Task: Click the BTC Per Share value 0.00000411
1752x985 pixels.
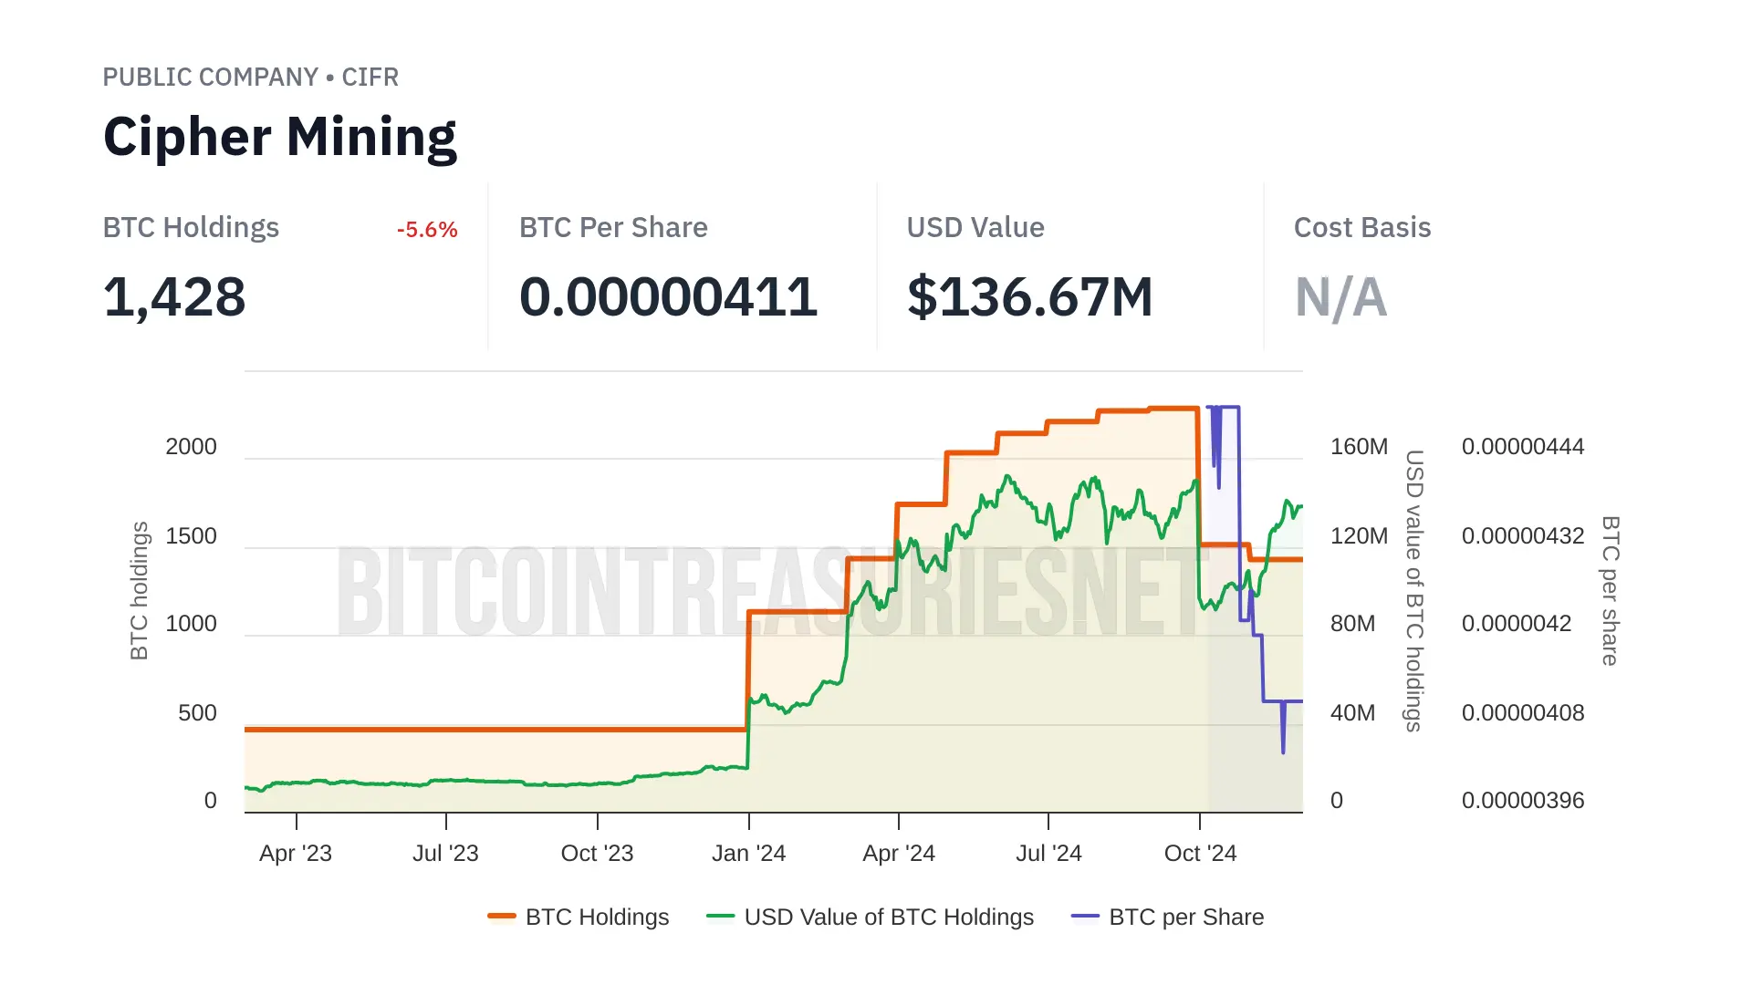Action: coord(668,297)
